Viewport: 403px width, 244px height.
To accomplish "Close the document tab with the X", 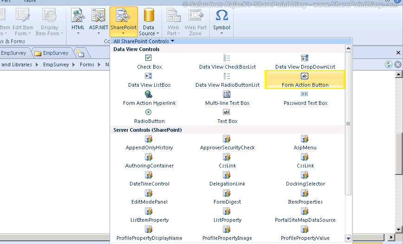I will [x=398, y=53].
